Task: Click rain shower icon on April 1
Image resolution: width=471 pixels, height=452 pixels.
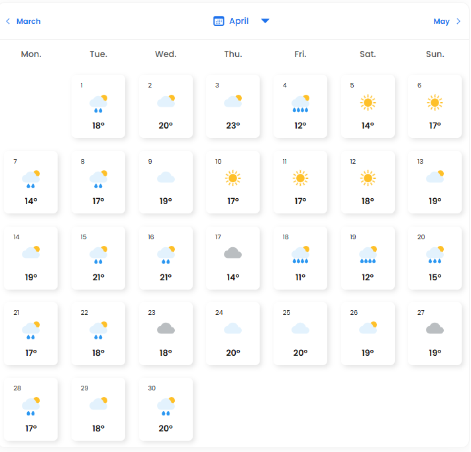Action: (98, 103)
